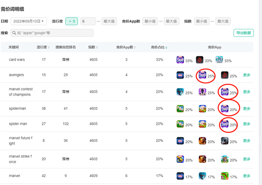
Task: Click second archer app icon in marvel row
Action: click(202, 176)
